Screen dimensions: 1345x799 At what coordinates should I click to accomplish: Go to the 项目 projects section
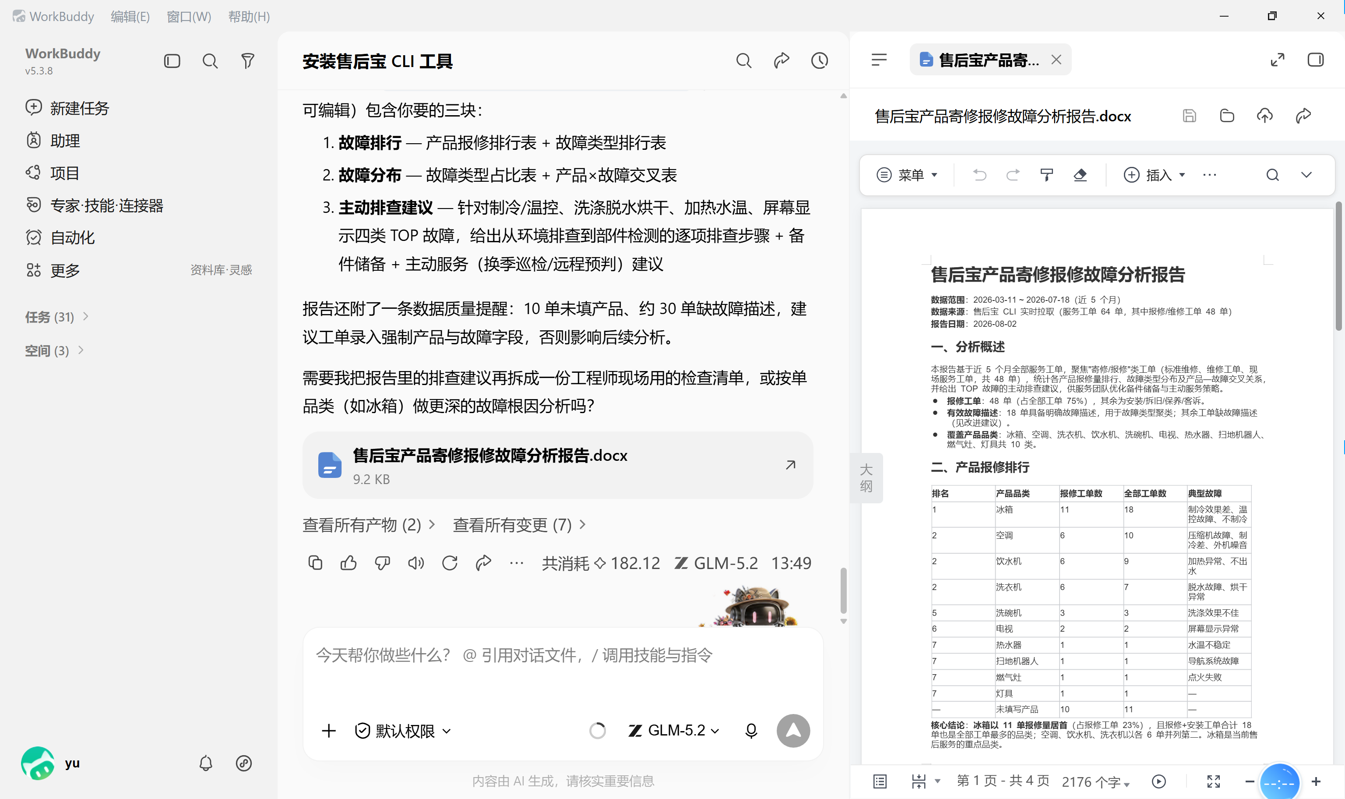tap(53, 173)
